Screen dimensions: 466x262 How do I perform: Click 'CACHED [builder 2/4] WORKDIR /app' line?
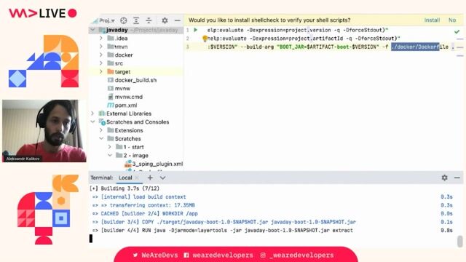[149, 213]
